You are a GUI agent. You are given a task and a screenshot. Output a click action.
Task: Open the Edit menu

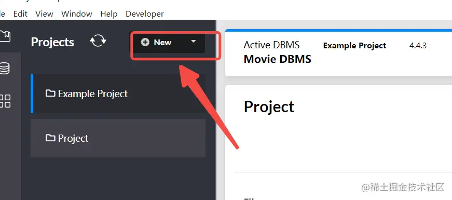20,14
